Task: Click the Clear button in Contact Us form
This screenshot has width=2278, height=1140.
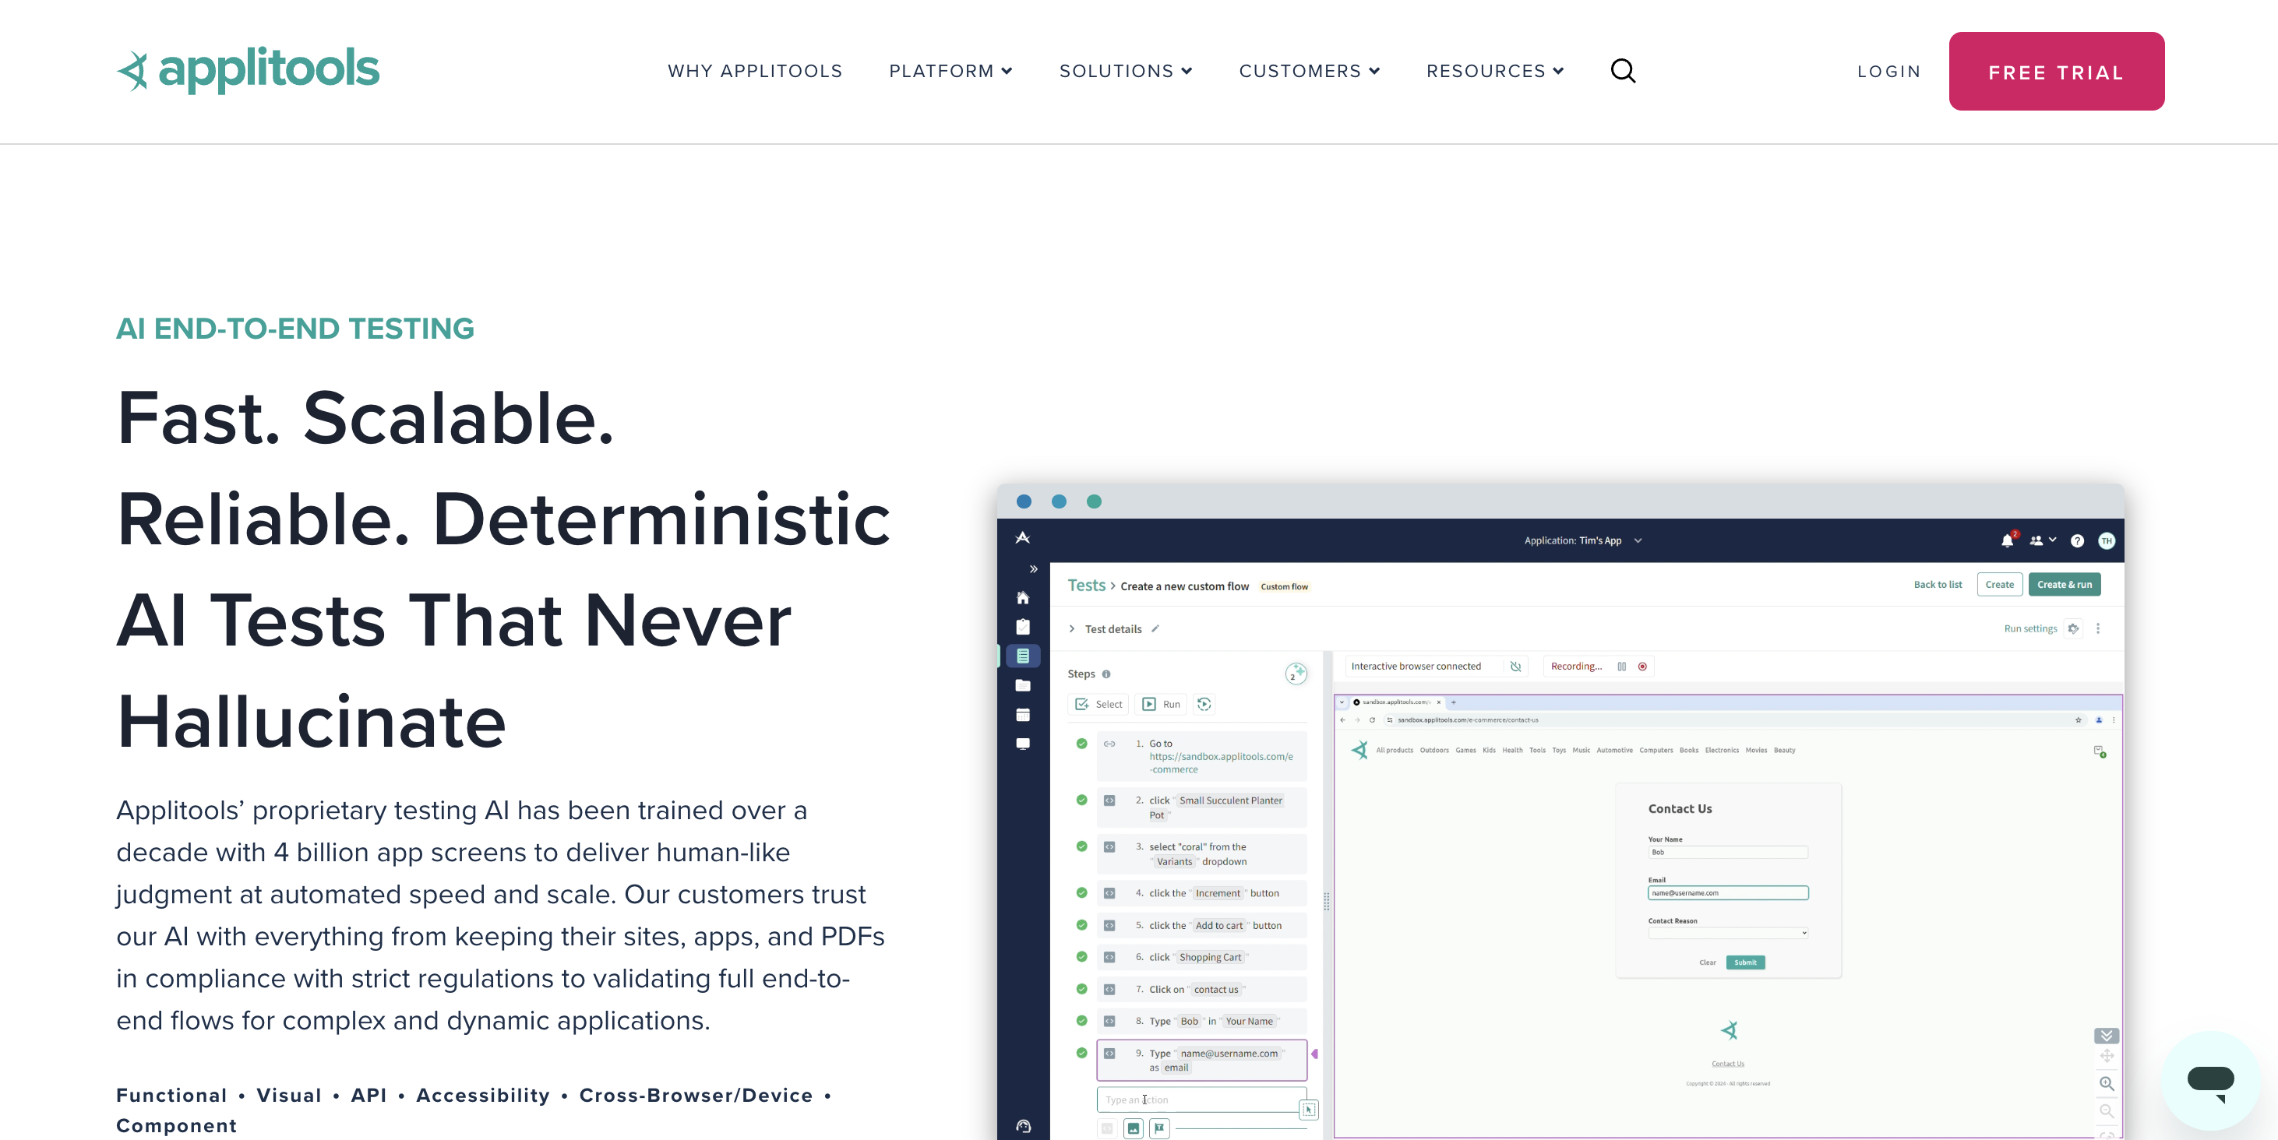Action: point(1707,962)
